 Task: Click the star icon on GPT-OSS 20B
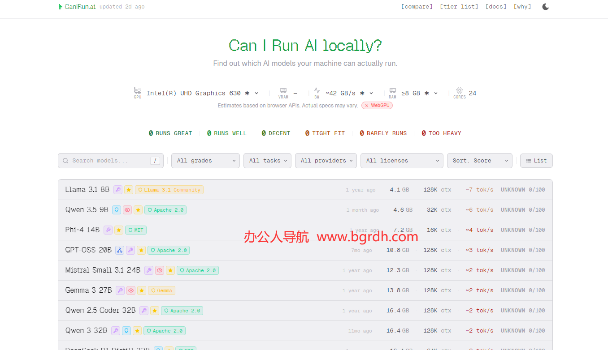point(141,250)
